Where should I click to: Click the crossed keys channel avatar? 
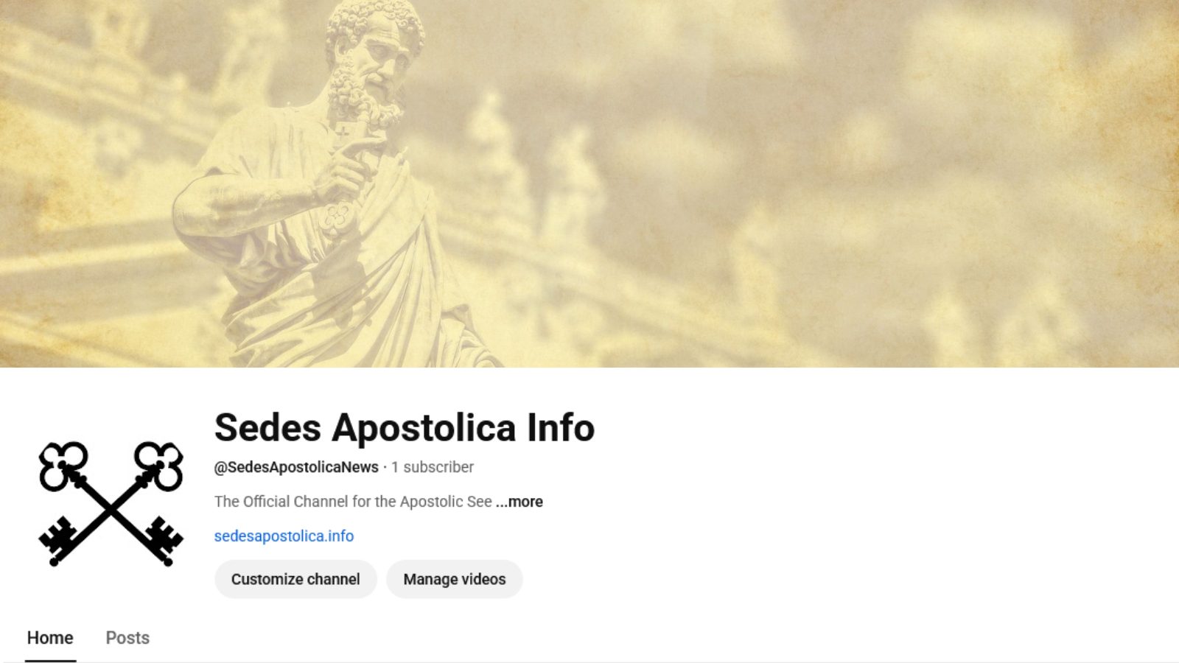[111, 504]
